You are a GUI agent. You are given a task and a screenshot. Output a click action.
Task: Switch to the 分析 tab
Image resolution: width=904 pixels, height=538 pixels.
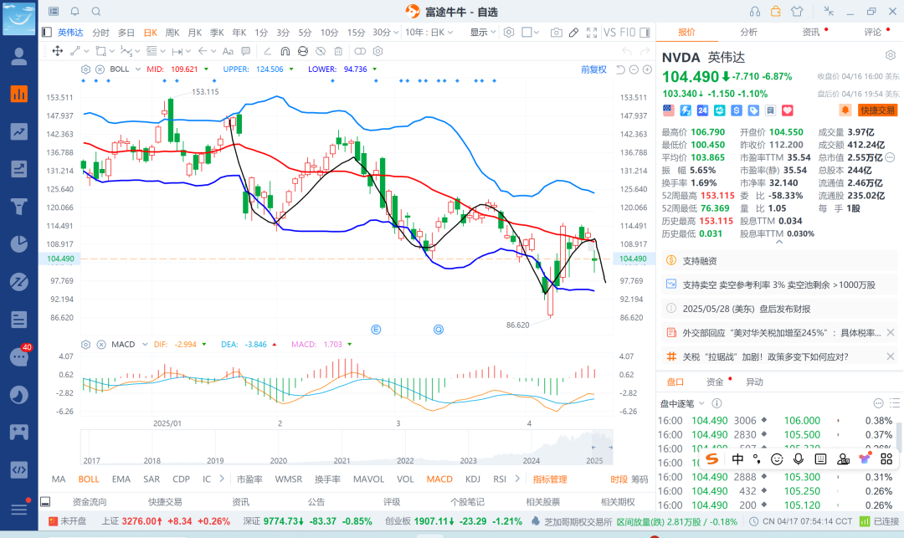(748, 32)
